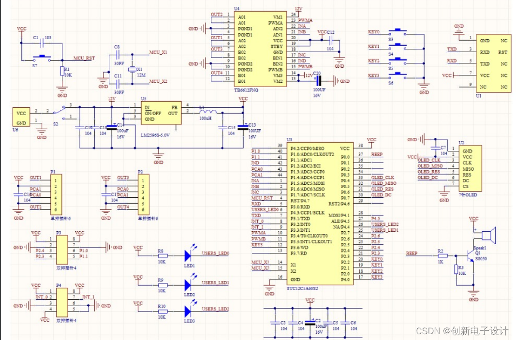Select the TB6612FNG motor driver chip U4
Image resolution: width=516 pixels, height=340 pixels.
260,49
